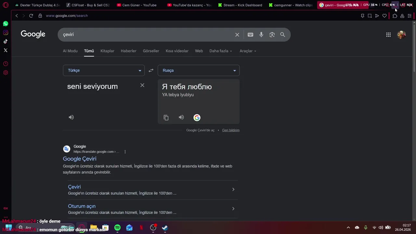
Task: Switch to AI Modu tab
Action: pos(70,51)
